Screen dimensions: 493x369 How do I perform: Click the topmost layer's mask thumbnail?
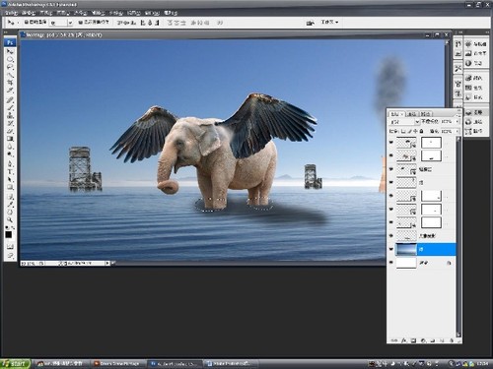pos(431,142)
